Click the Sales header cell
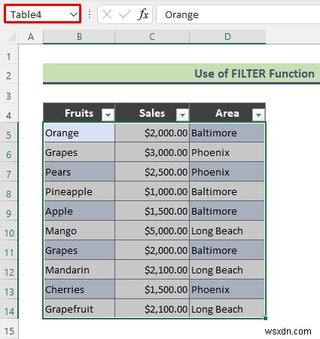The image size is (320, 339). pyautogui.click(x=152, y=113)
